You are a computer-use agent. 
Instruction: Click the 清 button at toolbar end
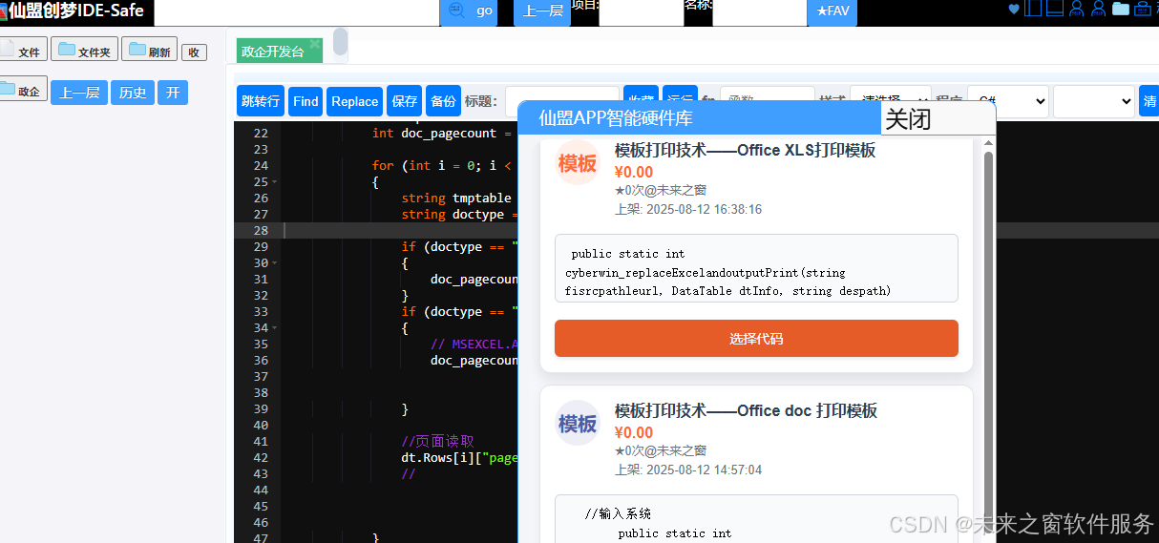pos(1149,101)
